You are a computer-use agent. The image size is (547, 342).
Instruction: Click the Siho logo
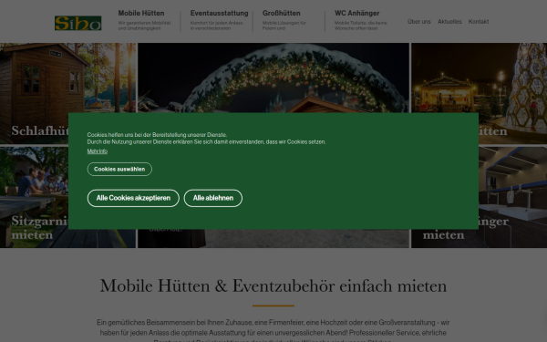click(77, 23)
